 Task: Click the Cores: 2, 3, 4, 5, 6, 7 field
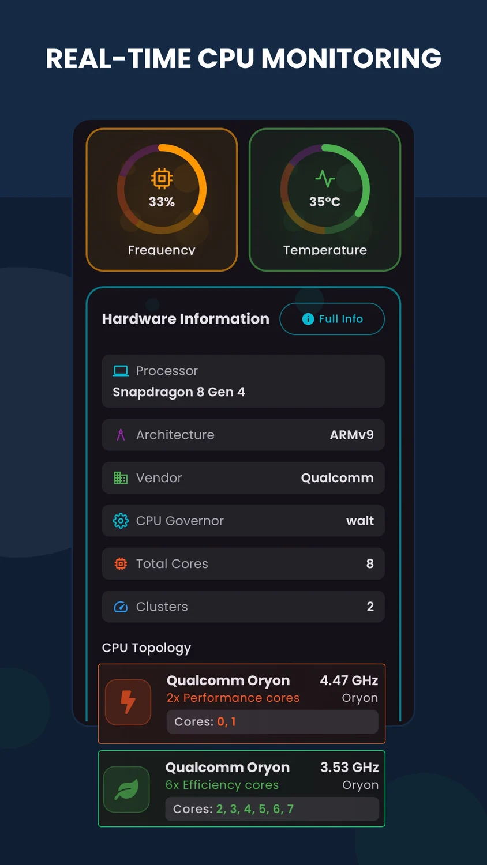[x=272, y=809]
